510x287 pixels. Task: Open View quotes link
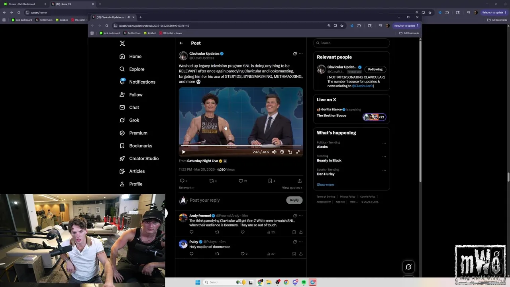[292, 188]
